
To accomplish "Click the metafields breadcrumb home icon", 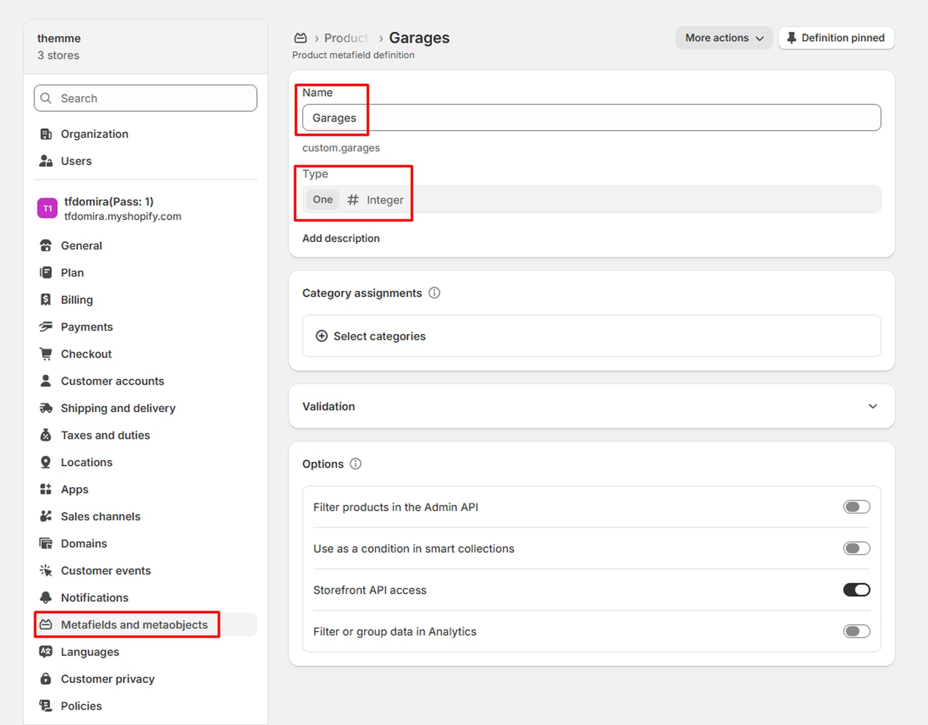I will click(x=301, y=38).
